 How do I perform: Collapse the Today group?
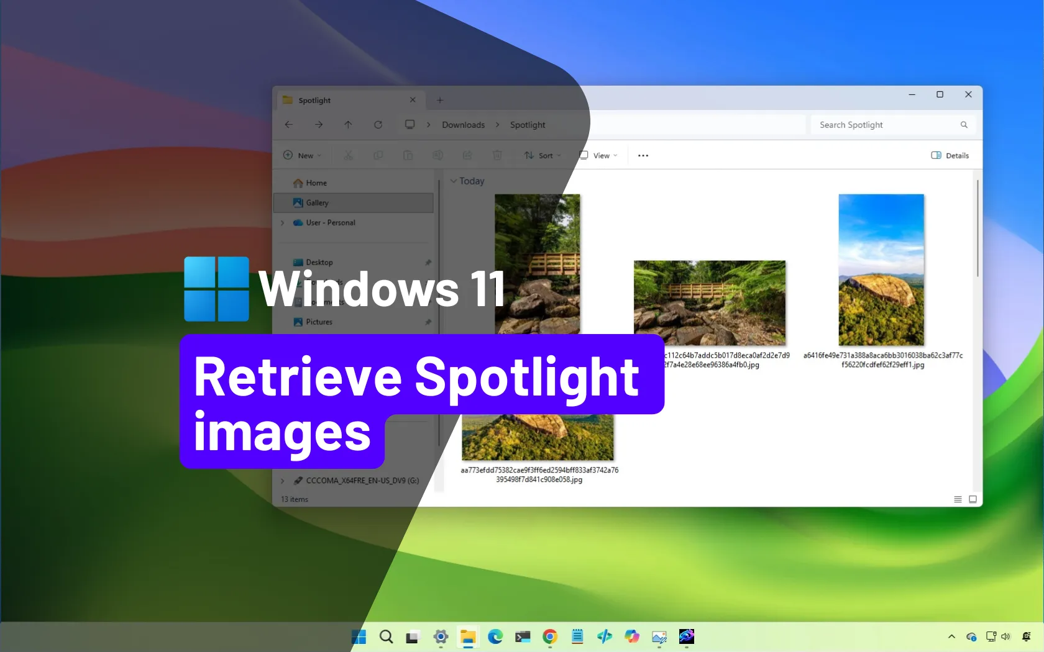coord(454,181)
